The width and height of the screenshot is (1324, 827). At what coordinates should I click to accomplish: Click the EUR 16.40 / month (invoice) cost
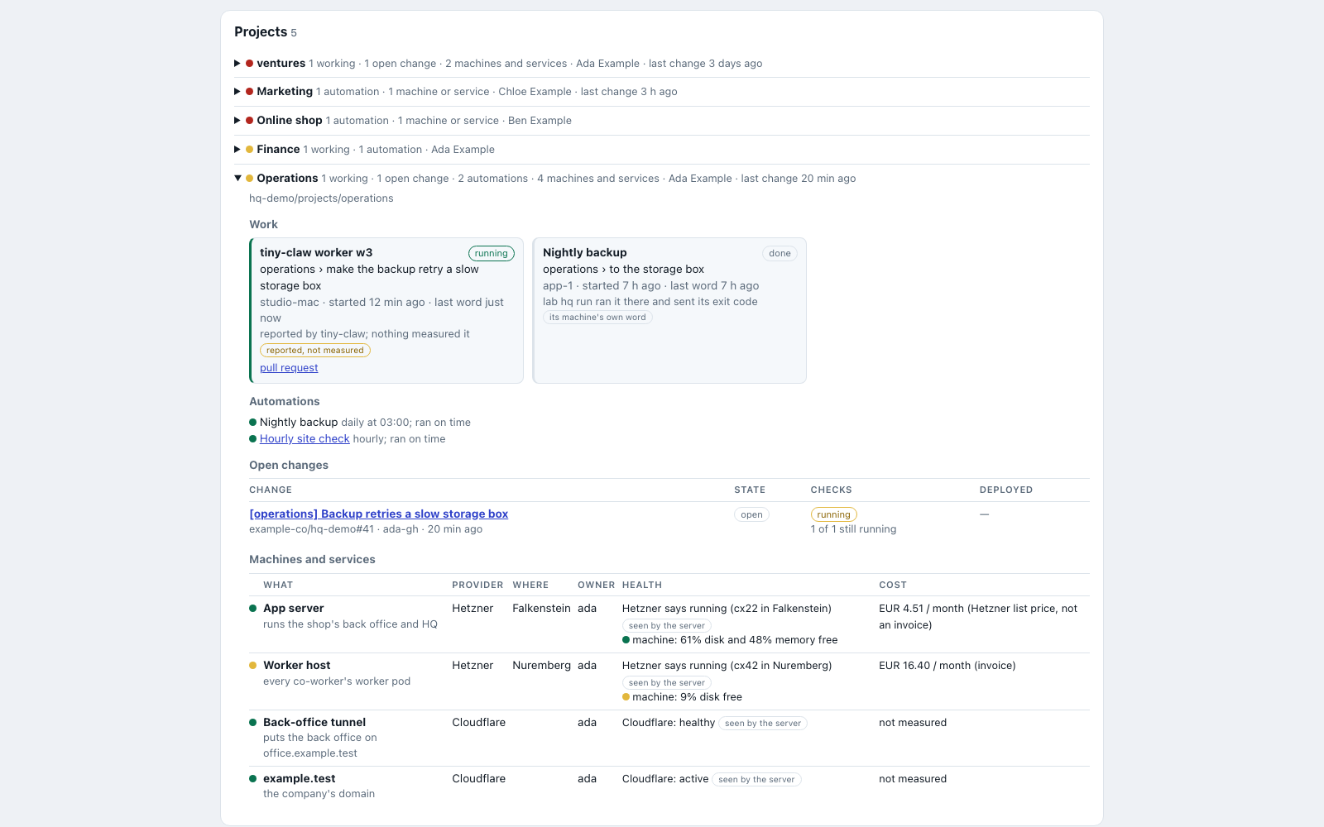pyautogui.click(x=947, y=666)
